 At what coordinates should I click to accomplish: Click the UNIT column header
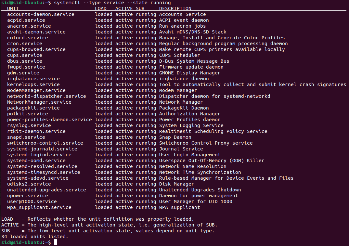[13, 8]
